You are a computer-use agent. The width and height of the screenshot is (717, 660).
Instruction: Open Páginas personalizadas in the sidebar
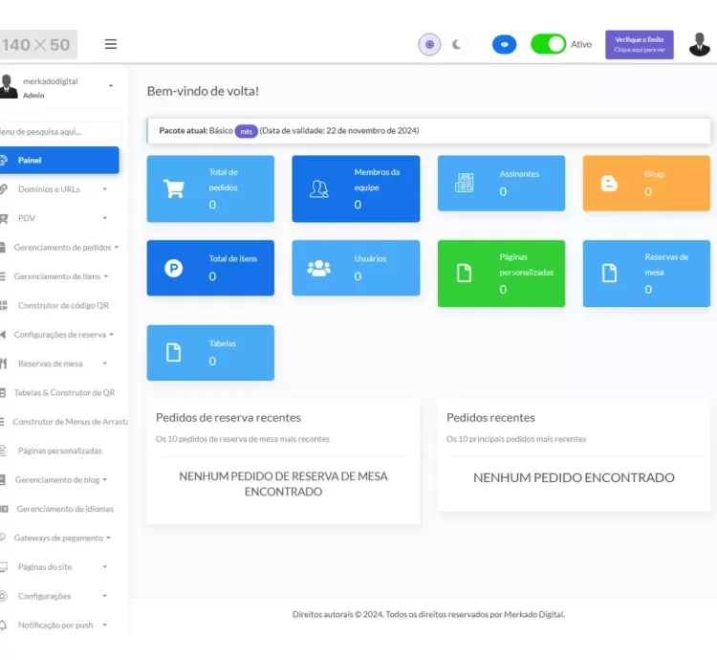click(x=59, y=451)
